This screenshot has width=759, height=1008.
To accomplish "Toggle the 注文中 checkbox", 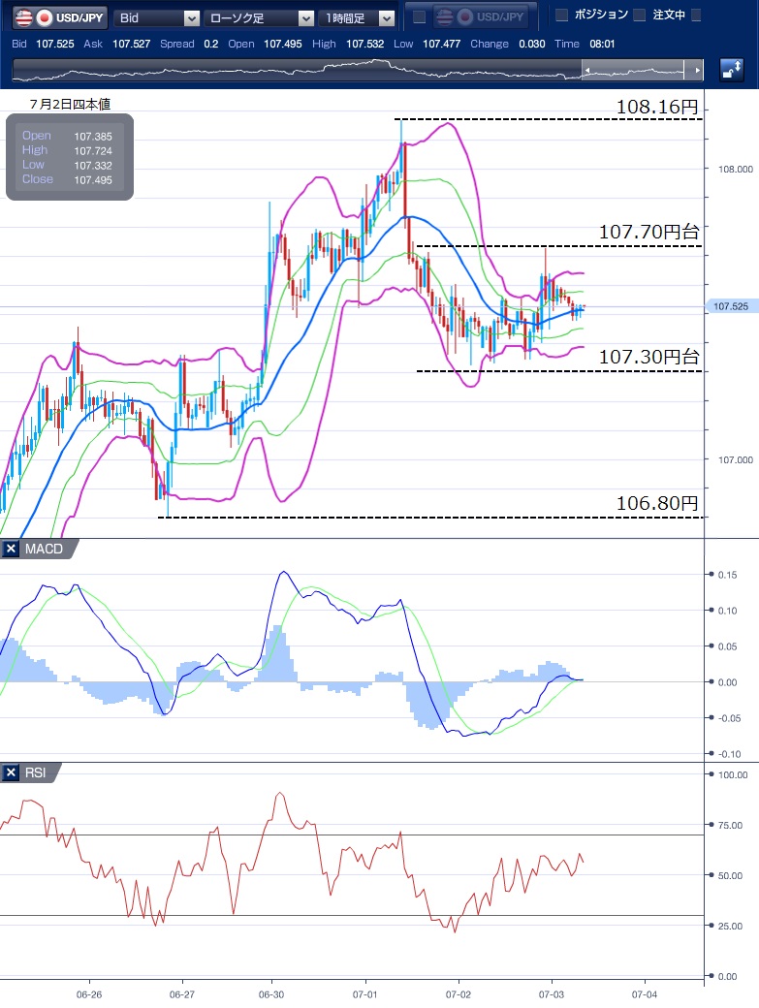I will [639, 15].
